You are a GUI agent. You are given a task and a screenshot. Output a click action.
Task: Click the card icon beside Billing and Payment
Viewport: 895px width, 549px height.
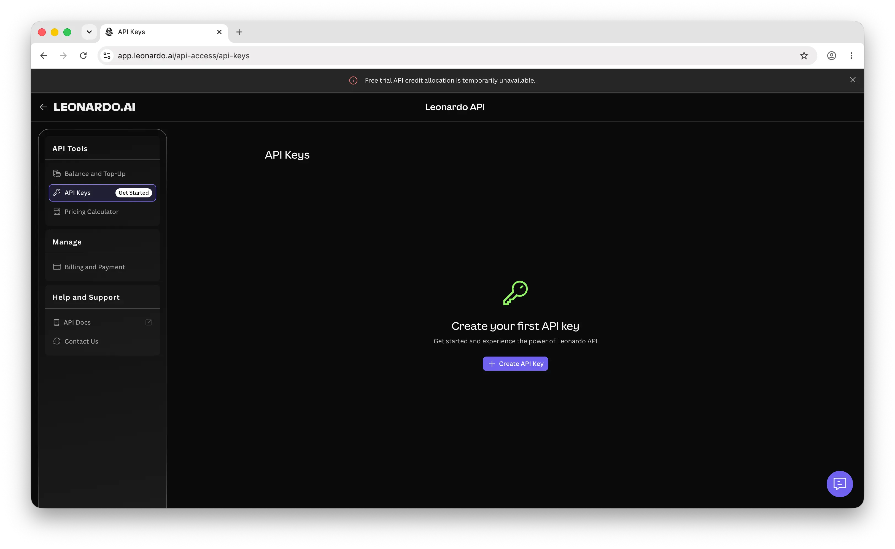57,267
